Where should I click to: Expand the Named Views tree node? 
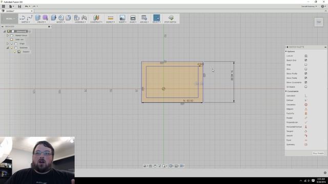pyautogui.click(x=8, y=35)
